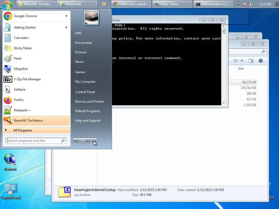Open the Network desktop icon

[x=10, y=162]
